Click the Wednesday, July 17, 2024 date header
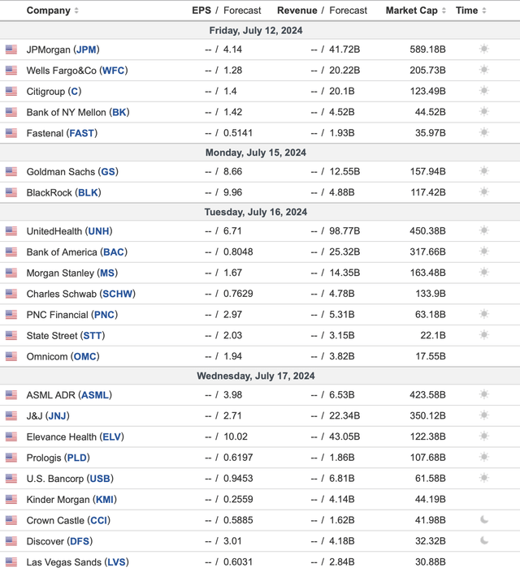The image size is (520, 572). (256, 376)
